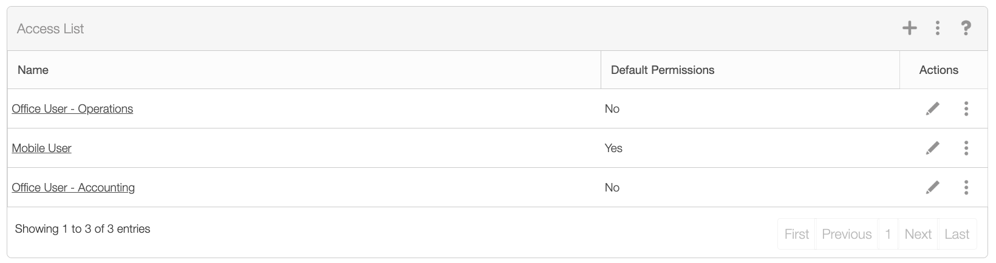Viewport: 996px width, 263px height.
Task: Click the plus icon to add access list
Action: point(909,28)
